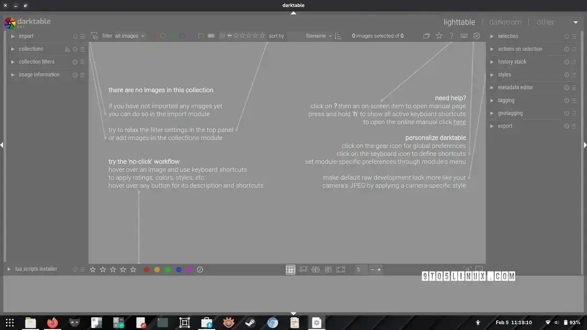Expand the lua scripts installer module

(9, 269)
